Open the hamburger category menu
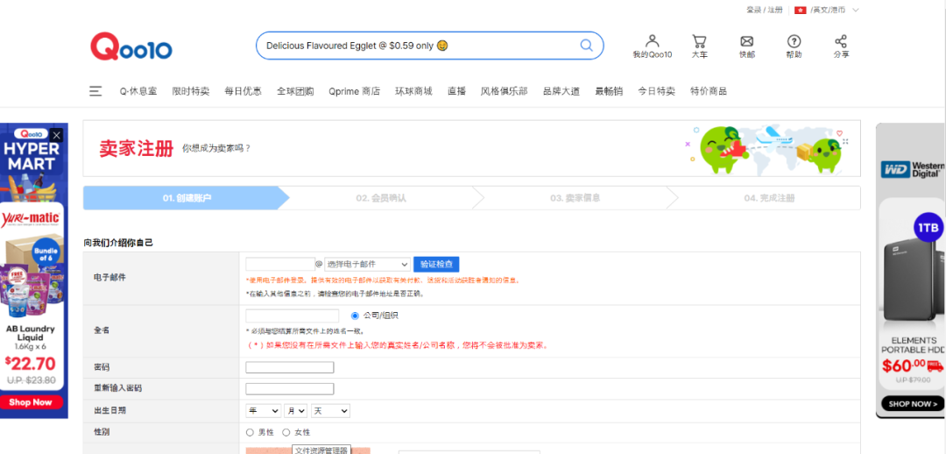Screen dimensions: 946x454 tap(95, 91)
